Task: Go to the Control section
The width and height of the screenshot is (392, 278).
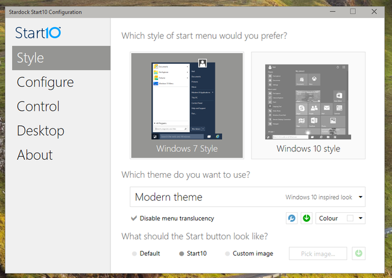Action: (38, 107)
